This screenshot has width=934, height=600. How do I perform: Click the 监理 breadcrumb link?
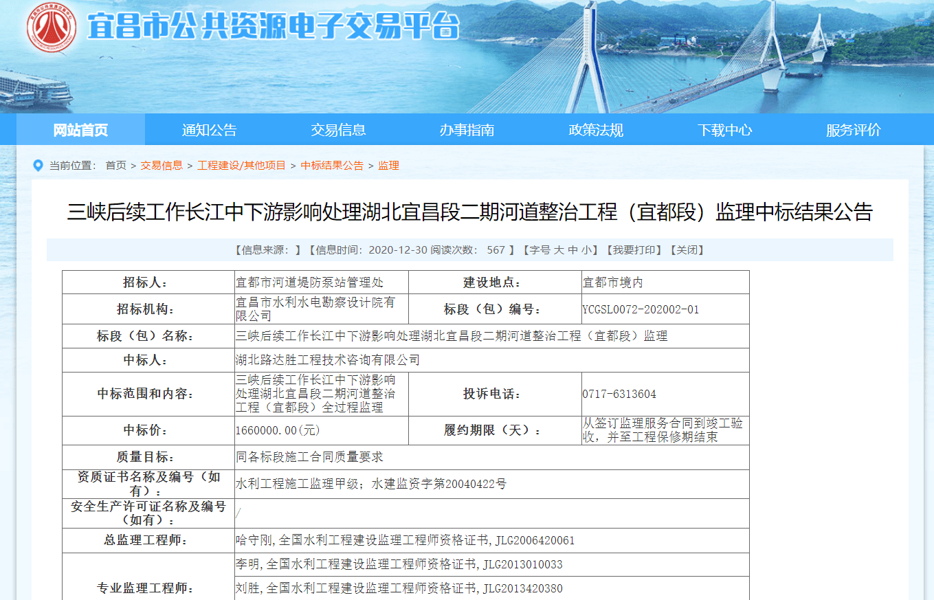pyautogui.click(x=388, y=166)
